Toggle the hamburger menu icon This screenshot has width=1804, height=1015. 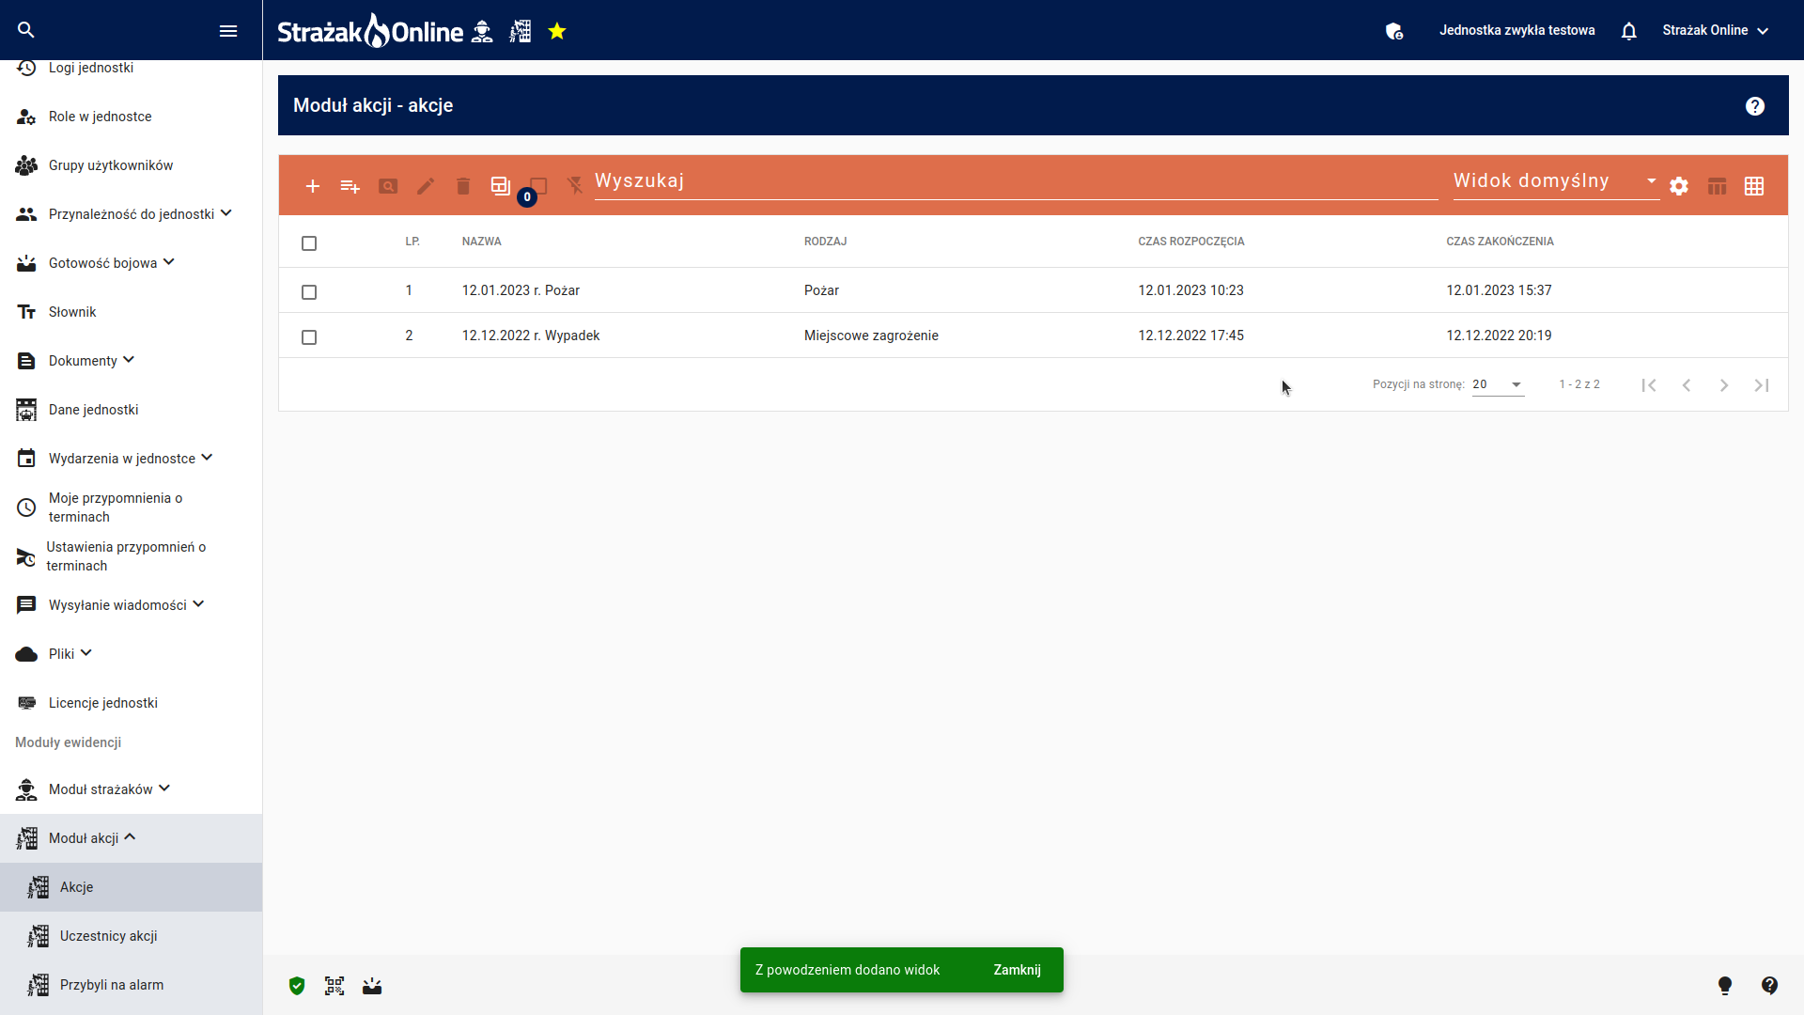tap(228, 31)
